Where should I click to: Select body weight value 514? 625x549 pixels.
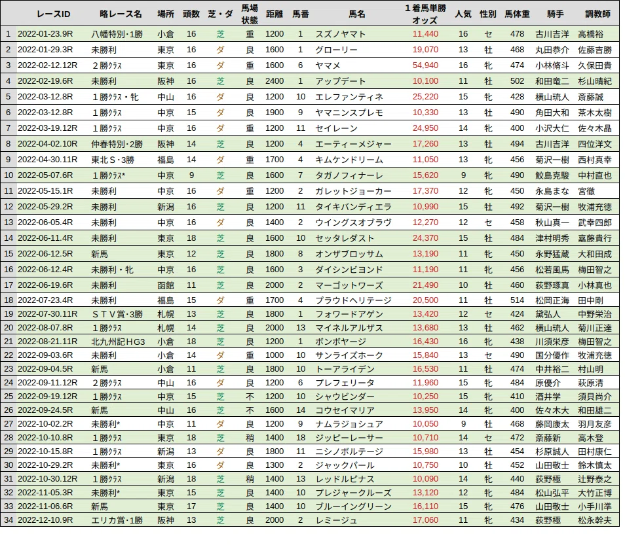517,300
